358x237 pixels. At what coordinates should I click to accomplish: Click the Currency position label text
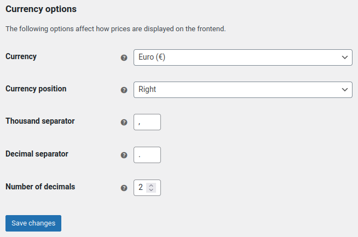36,89
